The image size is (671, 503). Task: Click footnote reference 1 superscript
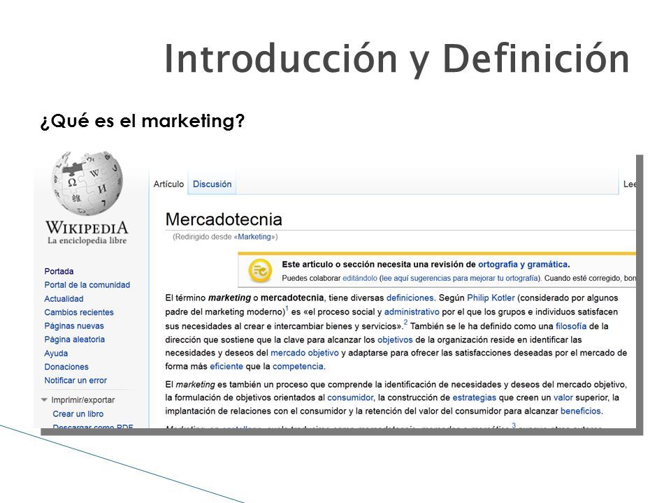click(x=287, y=308)
